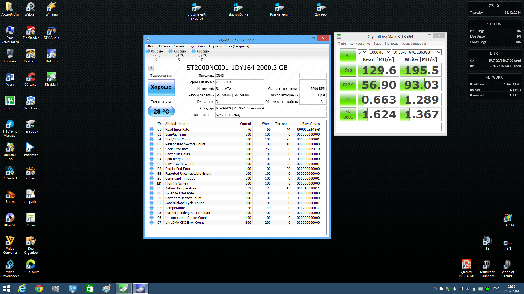524x294 pixels.
Task: Click the 28 °C temperature indicator
Action: 161,111
